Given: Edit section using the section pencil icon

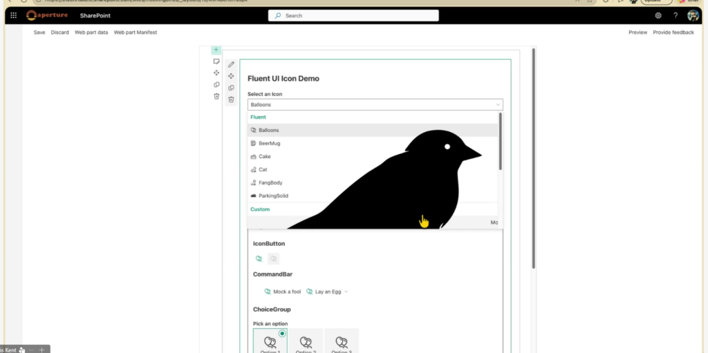Looking at the screenshot, I should (x=216, y=61).
